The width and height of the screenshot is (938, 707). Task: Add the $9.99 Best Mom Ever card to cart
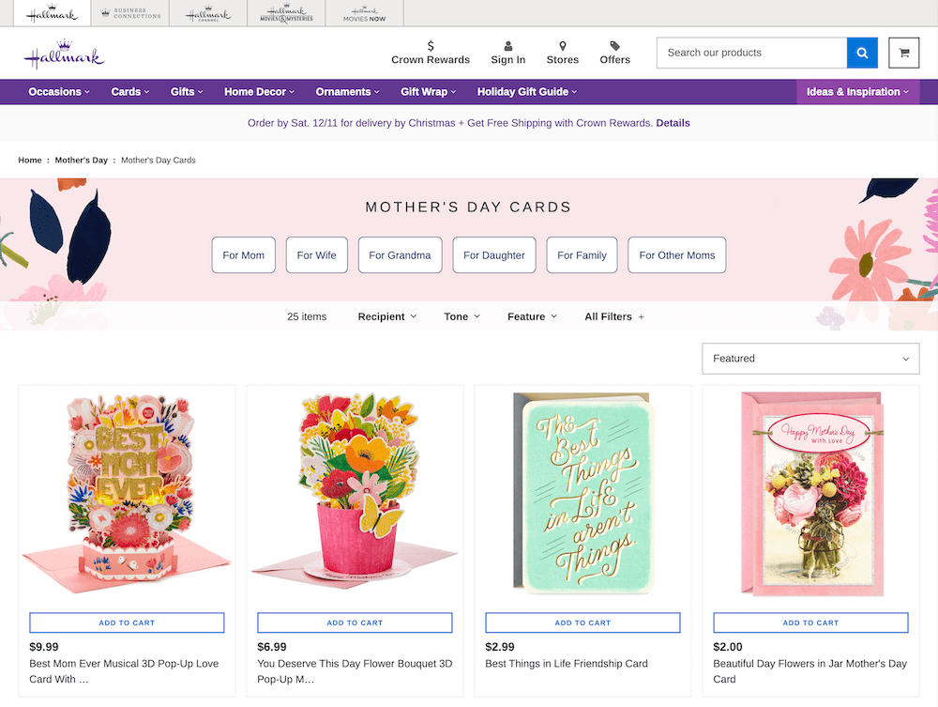127,622
